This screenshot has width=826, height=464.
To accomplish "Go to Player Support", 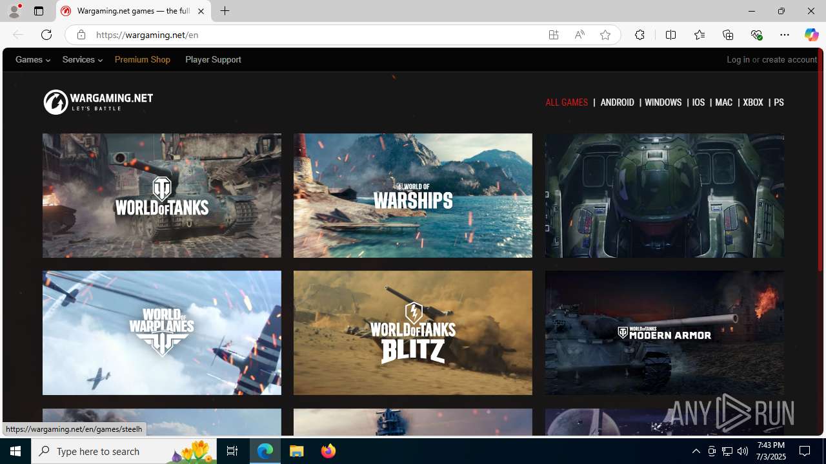I will pos(213,59).
